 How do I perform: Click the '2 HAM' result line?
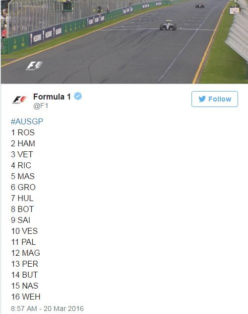(23, 144)
